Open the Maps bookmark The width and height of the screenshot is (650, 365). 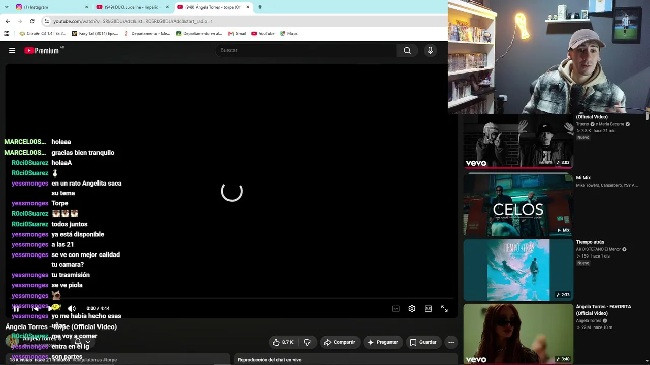[289, 34]
